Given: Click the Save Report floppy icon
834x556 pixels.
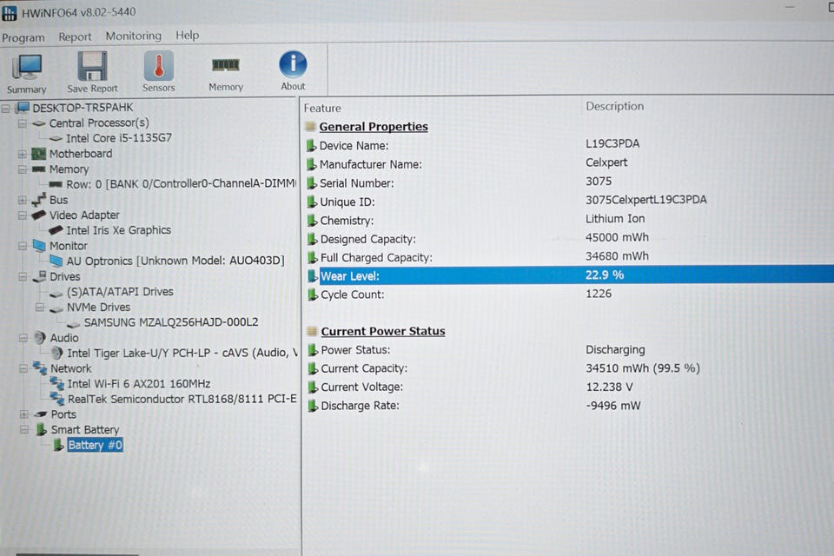Looking at the screenshot, I should coord(92,73).
